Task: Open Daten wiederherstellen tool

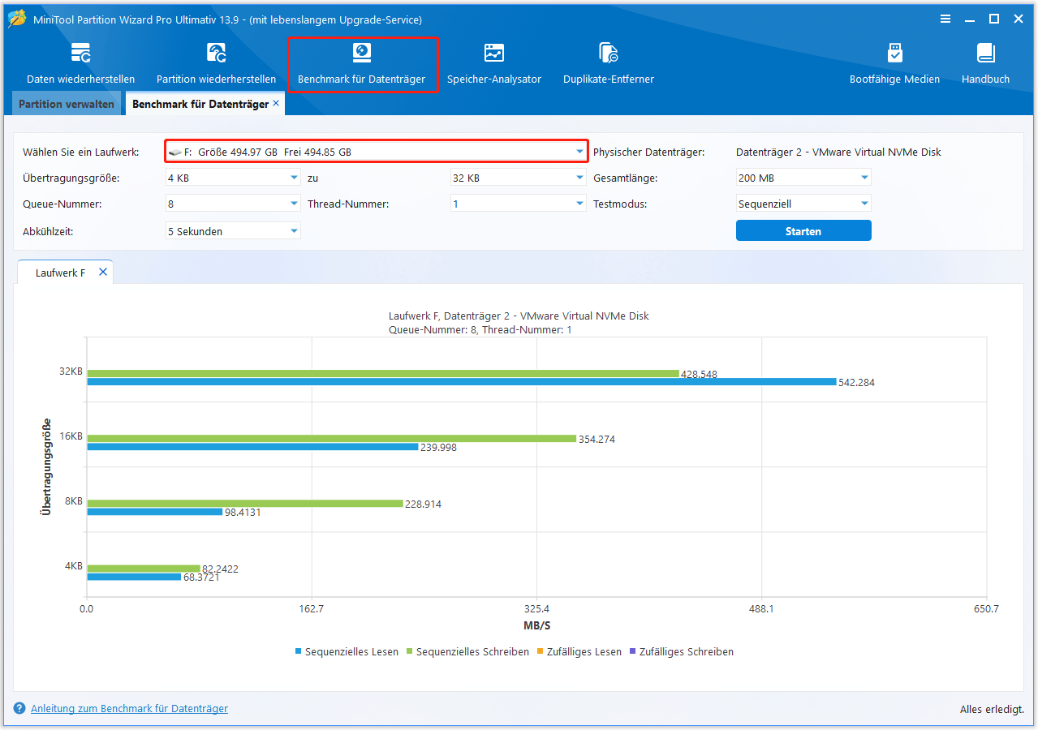Action: pyautogui.click(x=80, y=63)
